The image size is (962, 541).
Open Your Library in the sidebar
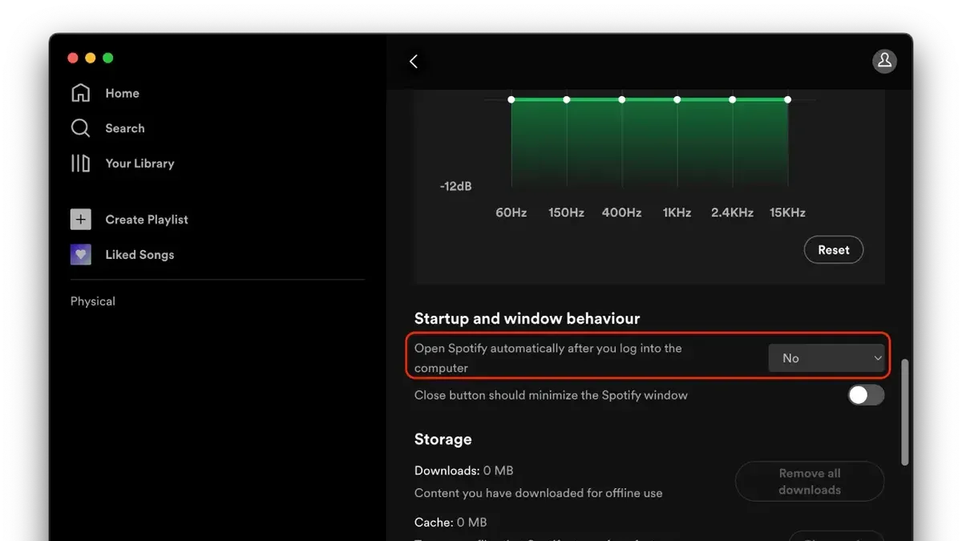[139, 164]
